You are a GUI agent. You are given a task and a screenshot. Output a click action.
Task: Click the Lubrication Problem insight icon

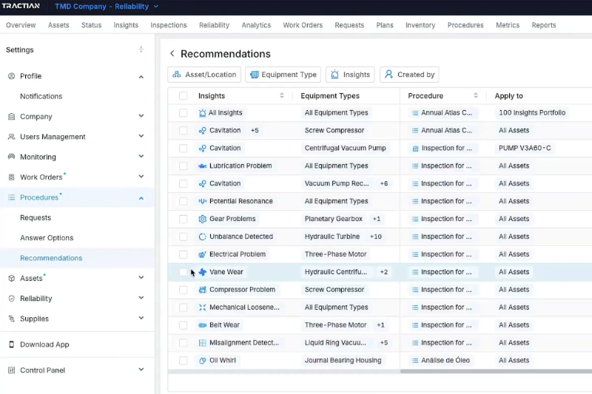pyautogui.click(x=203, y=166)
